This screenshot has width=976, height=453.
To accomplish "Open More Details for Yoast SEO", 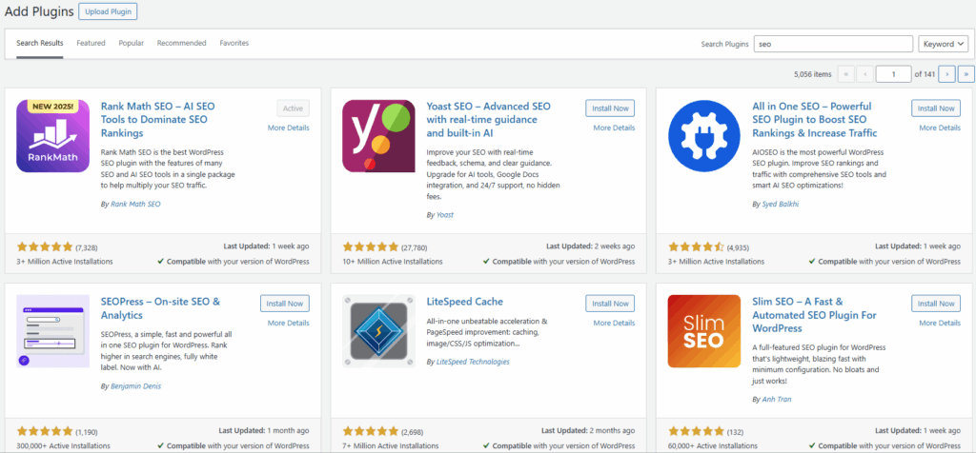I will point(614,128).
